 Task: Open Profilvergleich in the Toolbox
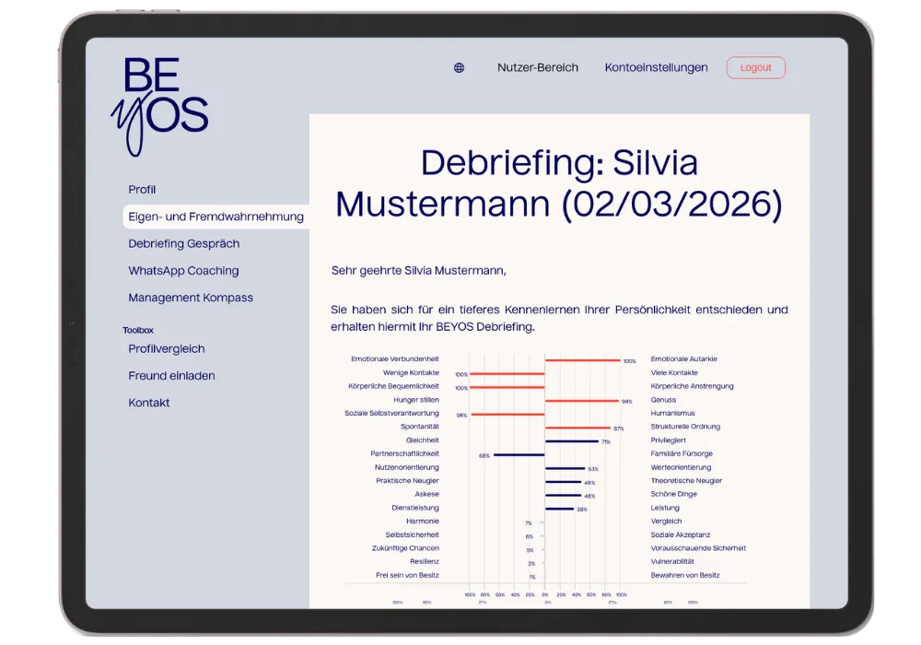pyautogui.click(x=167, y=348)
